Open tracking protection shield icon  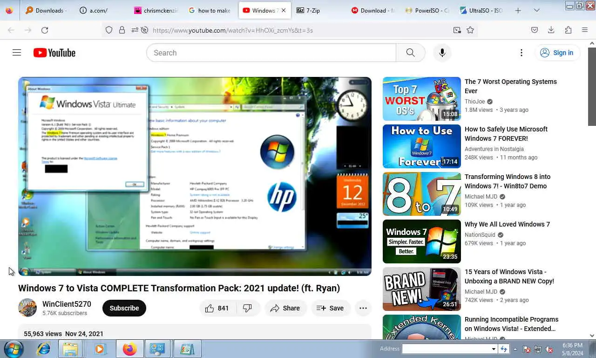tap(109, 30)
